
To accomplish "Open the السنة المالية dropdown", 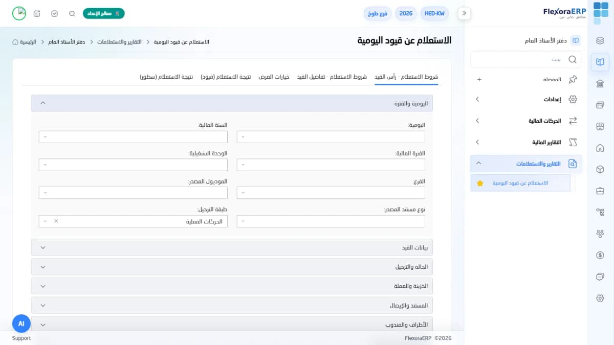I will pos(133,137).
